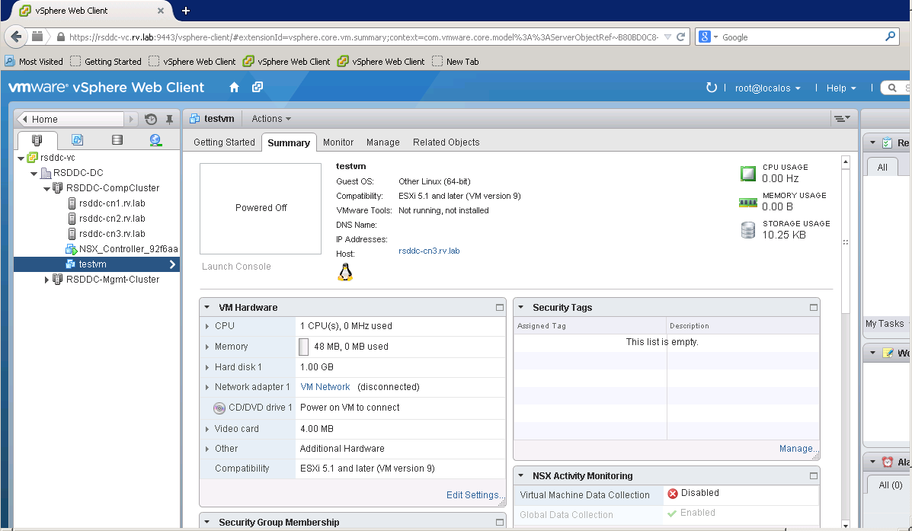Maximize the Security Tags panel
This screenshot has width=912, height=531.
pyautogui.click(x=814, y=308)
